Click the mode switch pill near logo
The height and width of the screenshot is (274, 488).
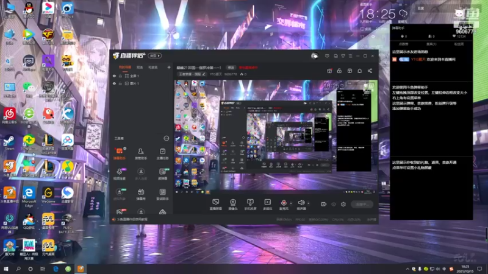coord(155,55)
